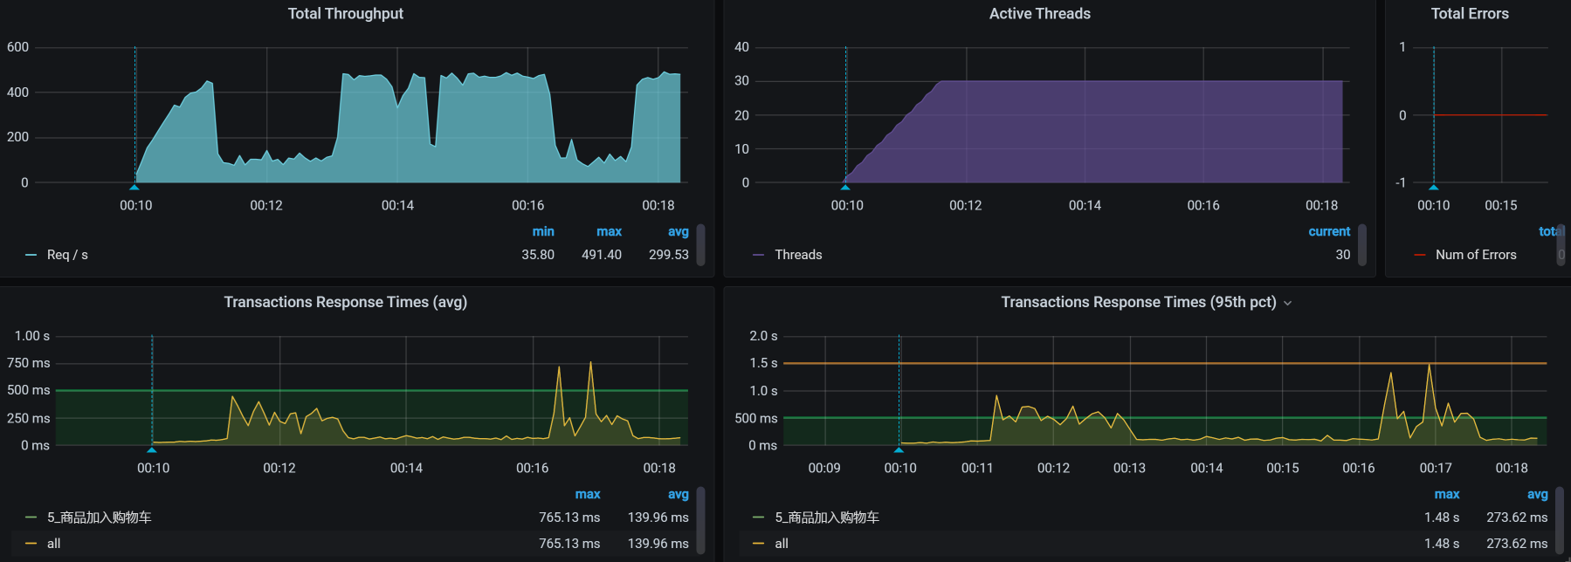1571x562 pixels.
Task: Sort Active Threads legend by current column
Action: pyautogui.click(x=1328, y=231)
